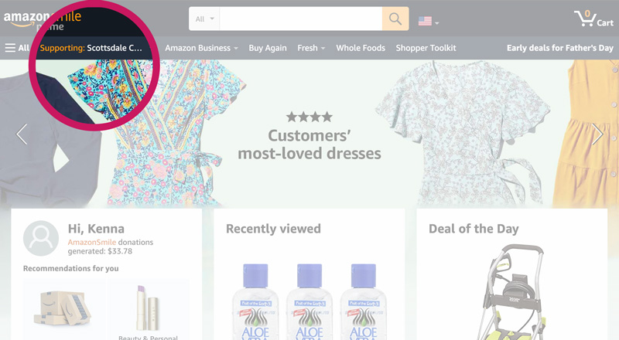Image resolution: width=619 pixels, height=340 pixels.
Task: Click the 'Hi, Kenna' greeting
Action: (x=96, y=229)
